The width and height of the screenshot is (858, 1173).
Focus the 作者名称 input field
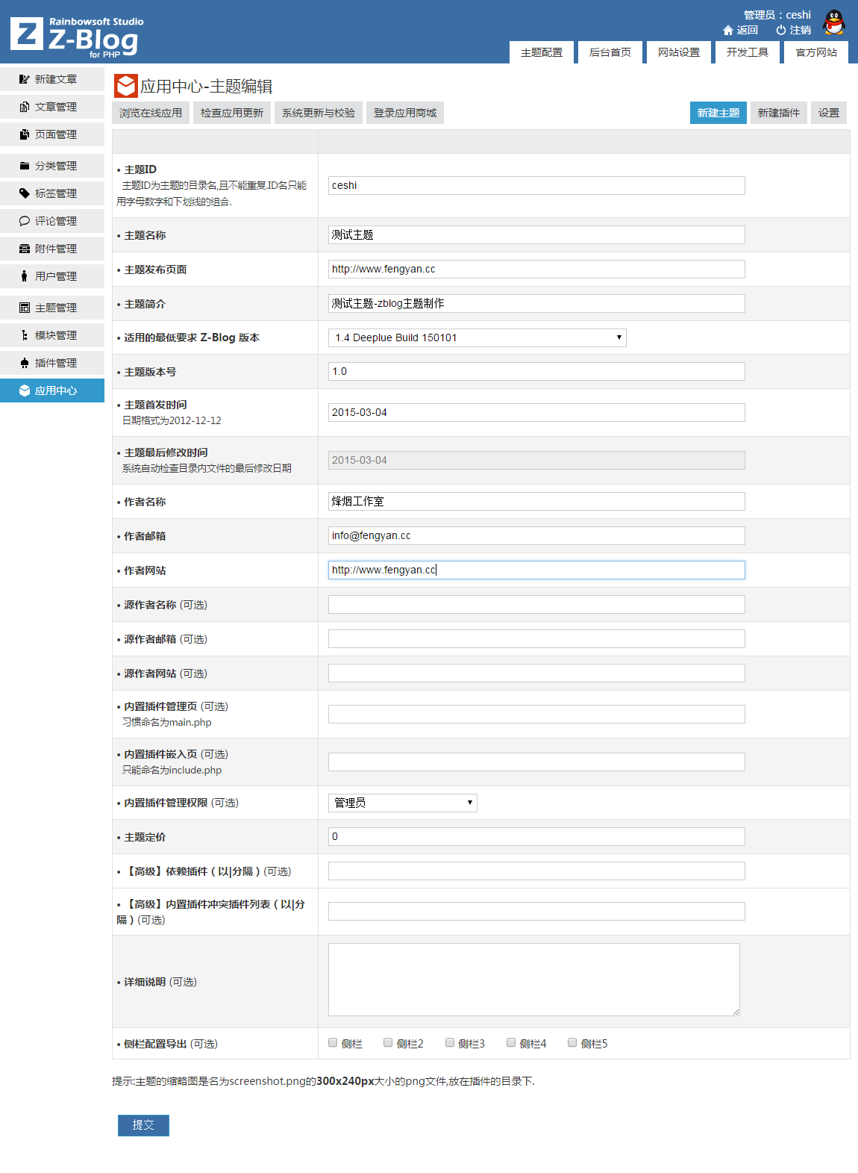point(536,501)
